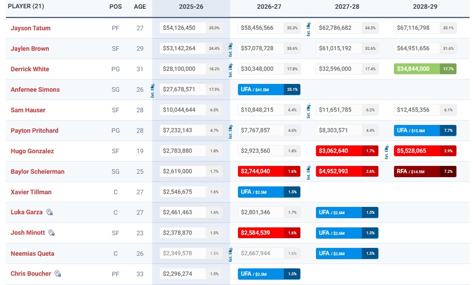The image size is (473, 285).
Task: Click Jayson Tatum's Ext. Elig. indicator in 2026-27
Action: pyautogui.click(x=310, y=28)
